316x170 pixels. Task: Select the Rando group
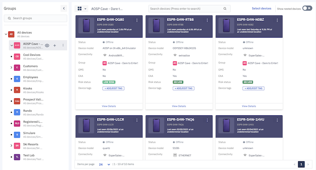[28, 111]
